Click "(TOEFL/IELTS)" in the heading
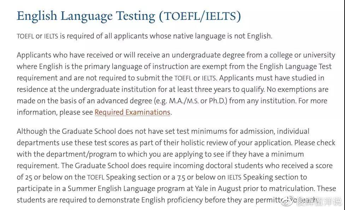345x210 pixels. [x=200, y=16]
